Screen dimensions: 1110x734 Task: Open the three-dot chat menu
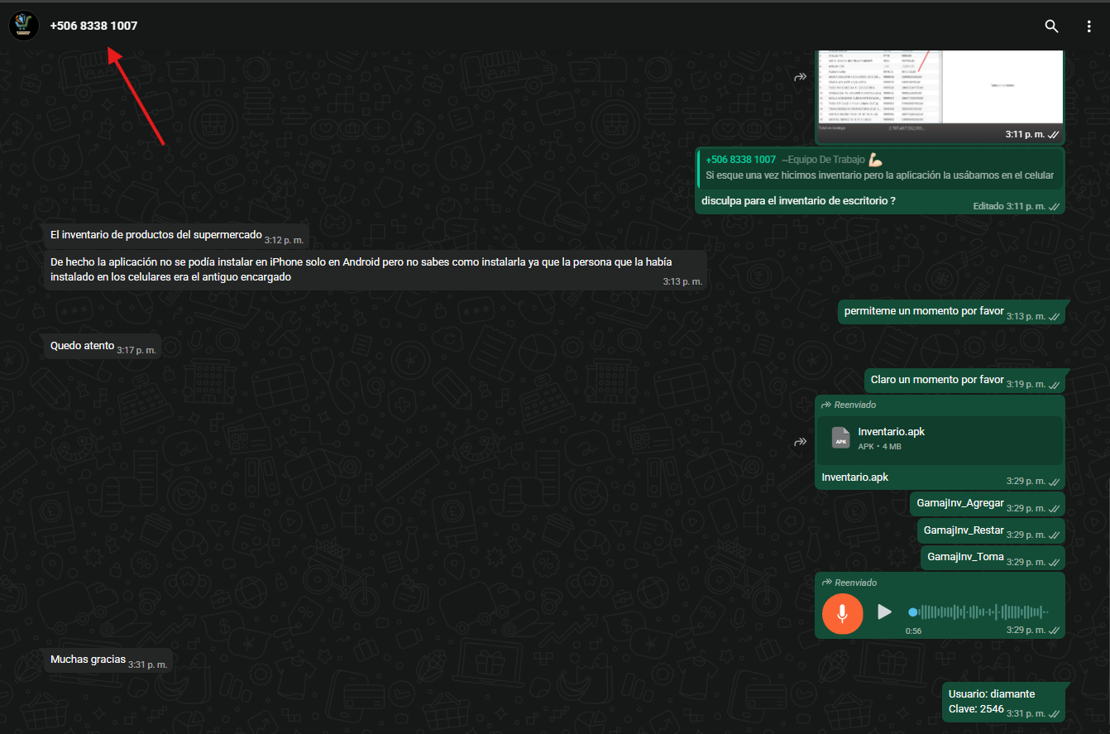1088,26
